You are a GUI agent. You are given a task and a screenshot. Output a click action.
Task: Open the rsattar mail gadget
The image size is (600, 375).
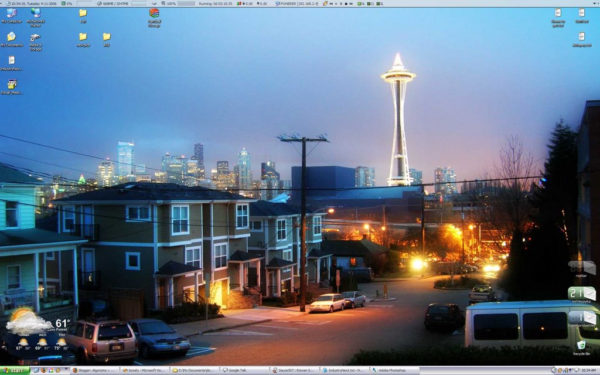(582, 268)
